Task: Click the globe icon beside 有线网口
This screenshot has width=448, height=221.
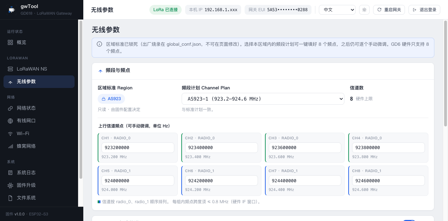Action: coord(10,121)
